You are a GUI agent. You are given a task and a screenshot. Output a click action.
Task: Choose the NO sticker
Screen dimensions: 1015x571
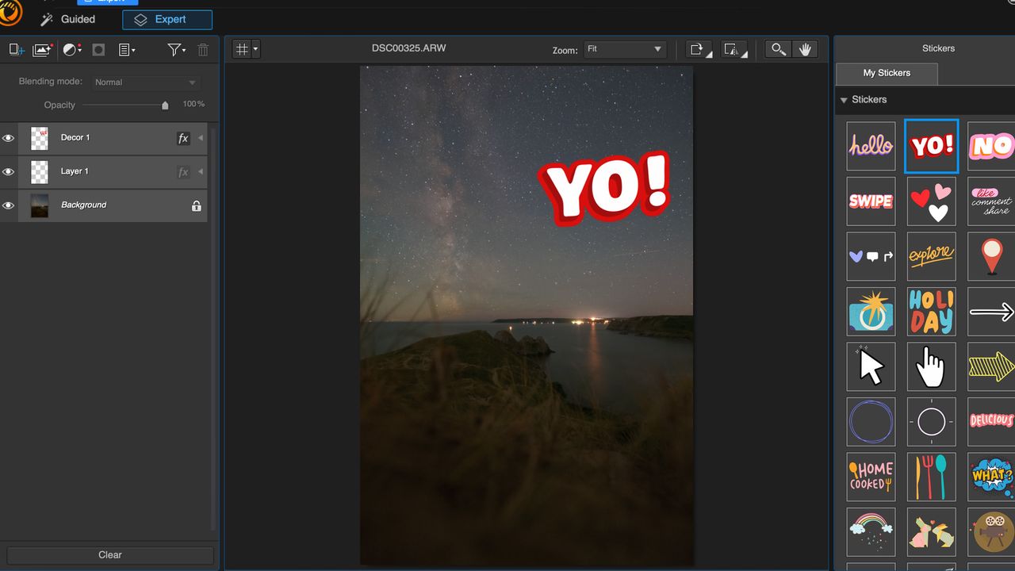point(991,146)
